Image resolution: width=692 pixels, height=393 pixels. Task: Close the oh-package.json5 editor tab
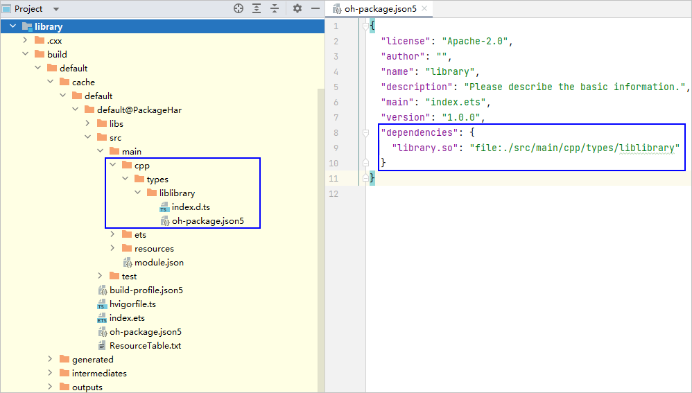tap(424, 9)
